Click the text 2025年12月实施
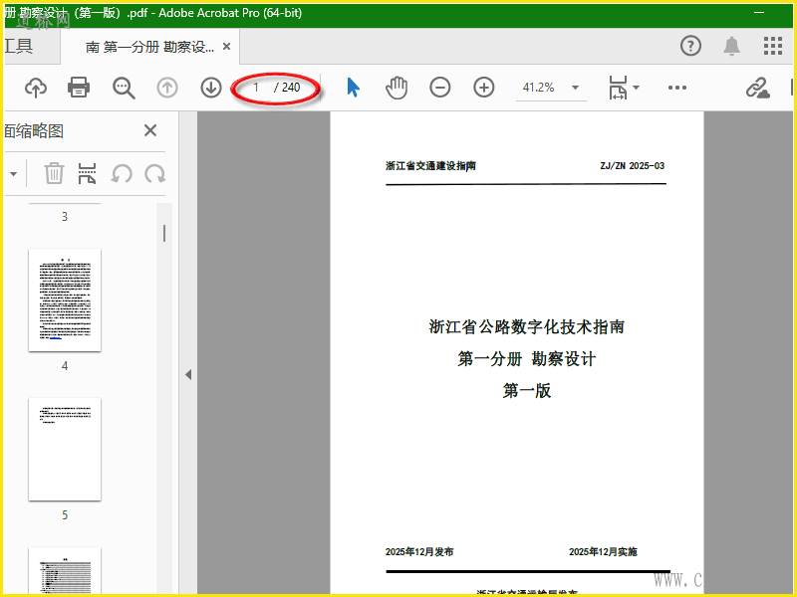The image size is (797, 597). click(x=603, y=552)
